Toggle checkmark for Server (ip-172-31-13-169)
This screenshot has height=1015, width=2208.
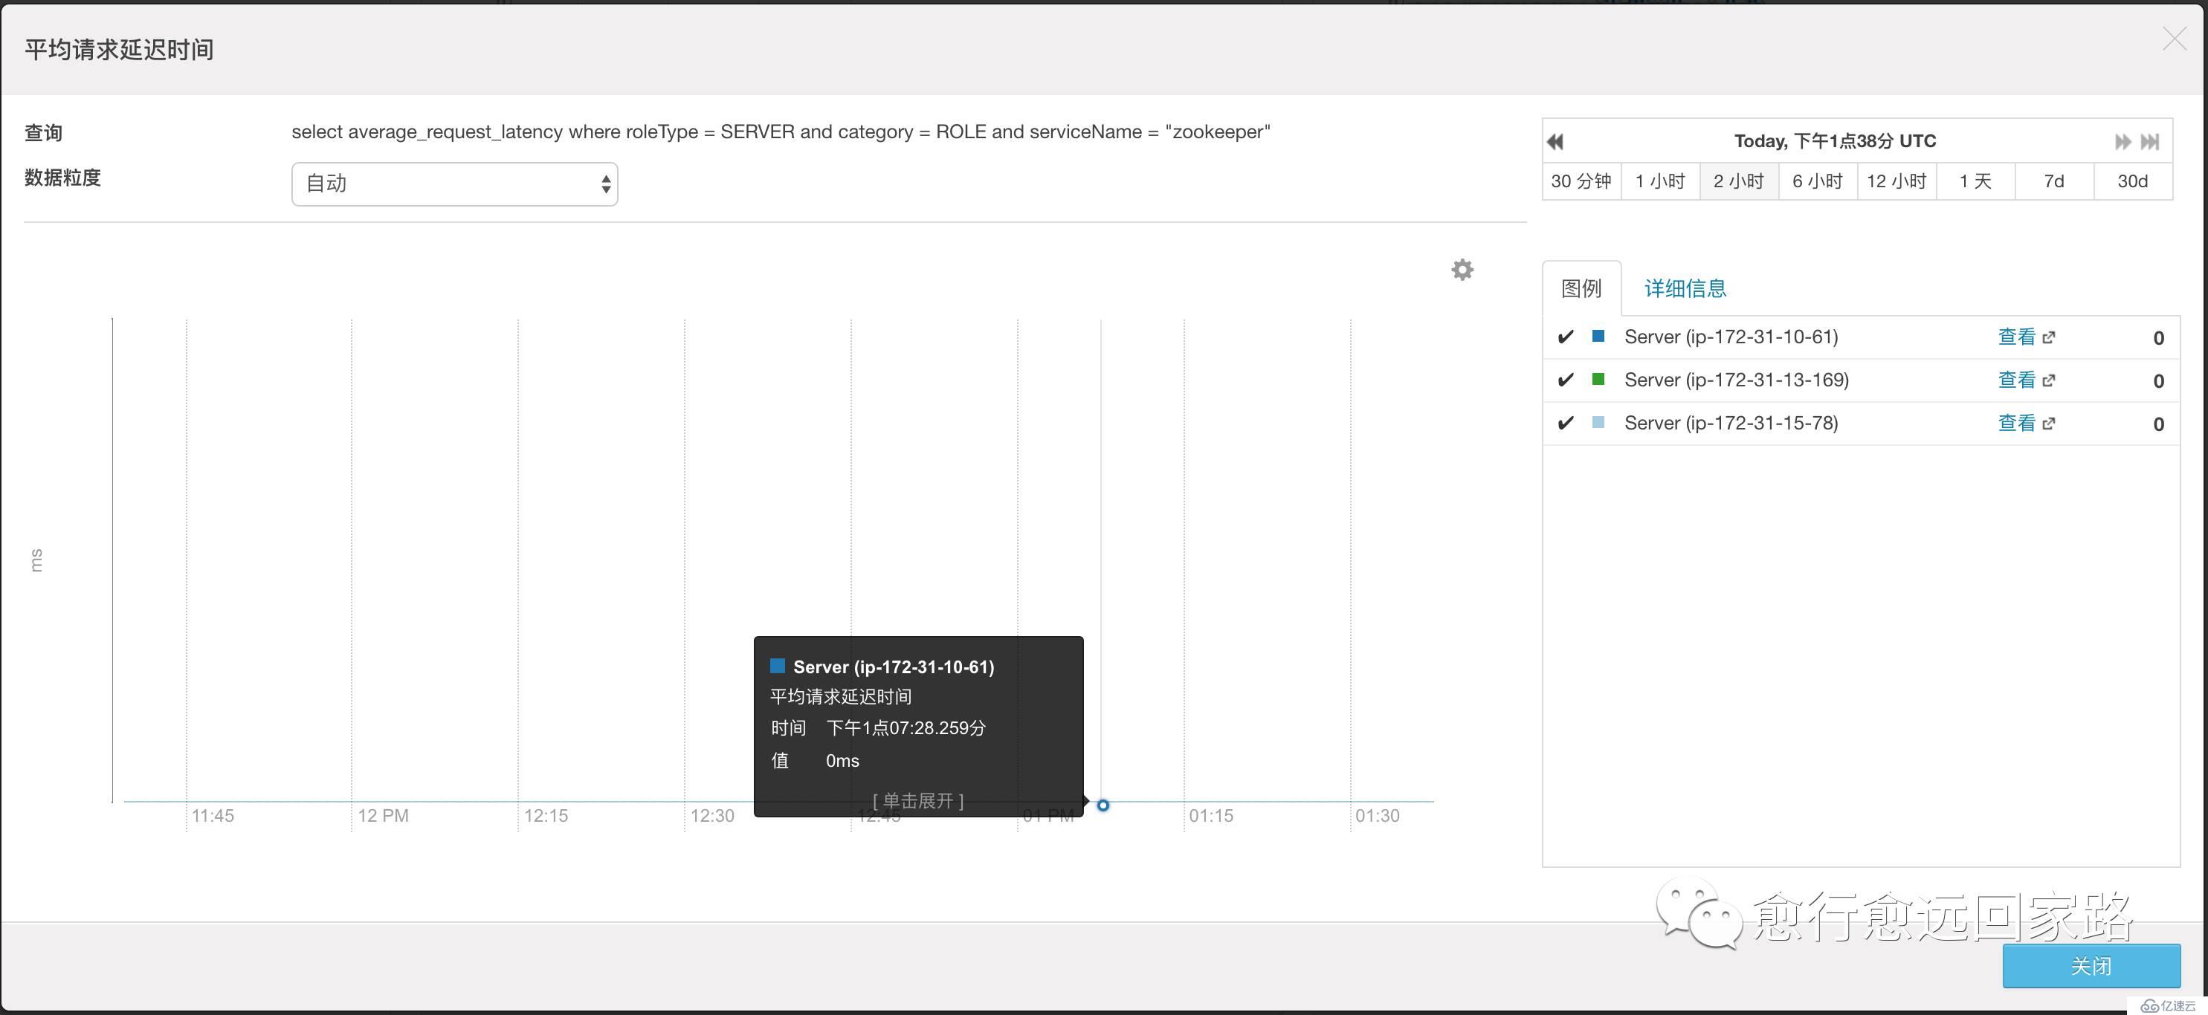click(x=1565, y=380)
